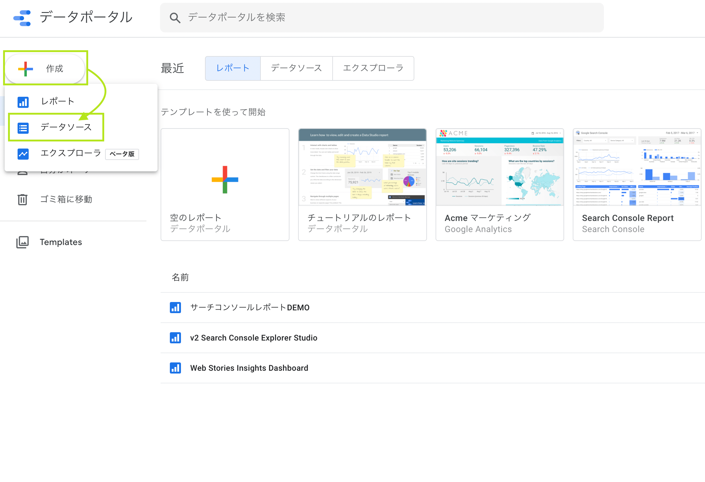Screen dimensions: 705x482
Task: Click the report icon beside Web Stories Insights Dashboard
Action: tap(175, 368)
